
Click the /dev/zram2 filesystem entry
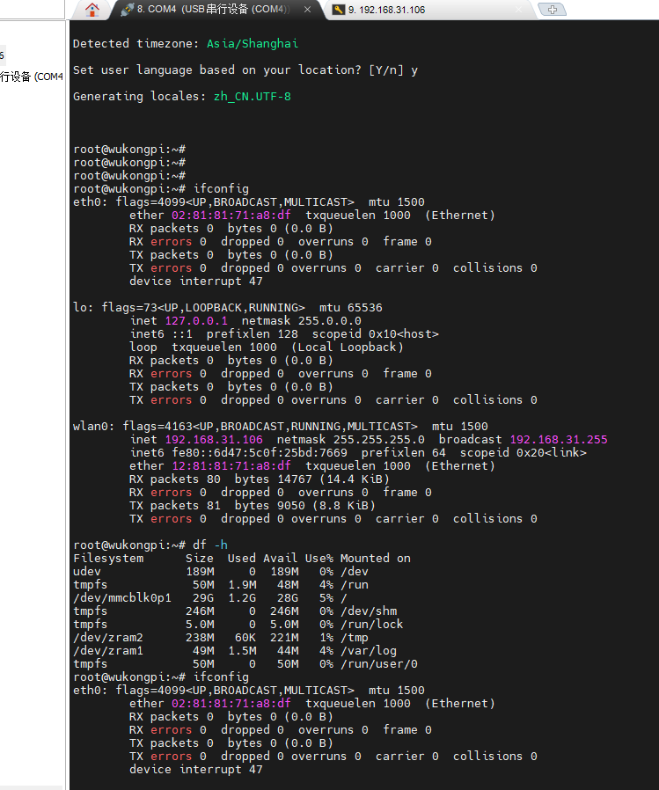[108, 637]
